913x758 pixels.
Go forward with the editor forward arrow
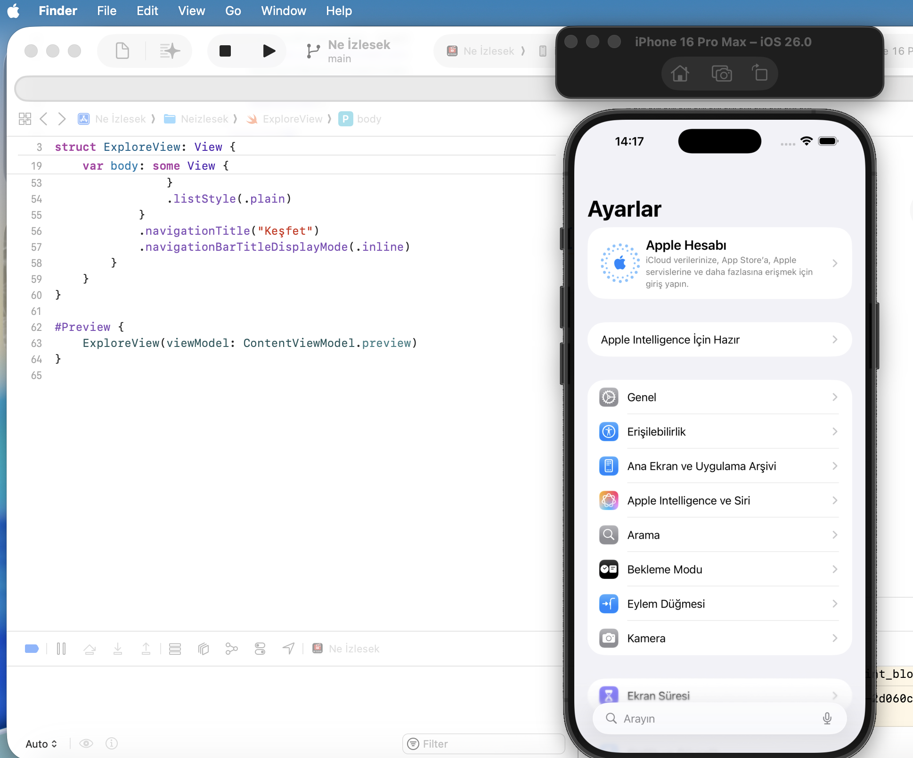[62, 119]
